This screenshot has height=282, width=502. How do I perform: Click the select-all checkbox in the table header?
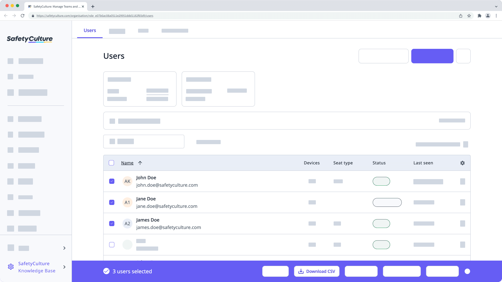tap(111, 163)
